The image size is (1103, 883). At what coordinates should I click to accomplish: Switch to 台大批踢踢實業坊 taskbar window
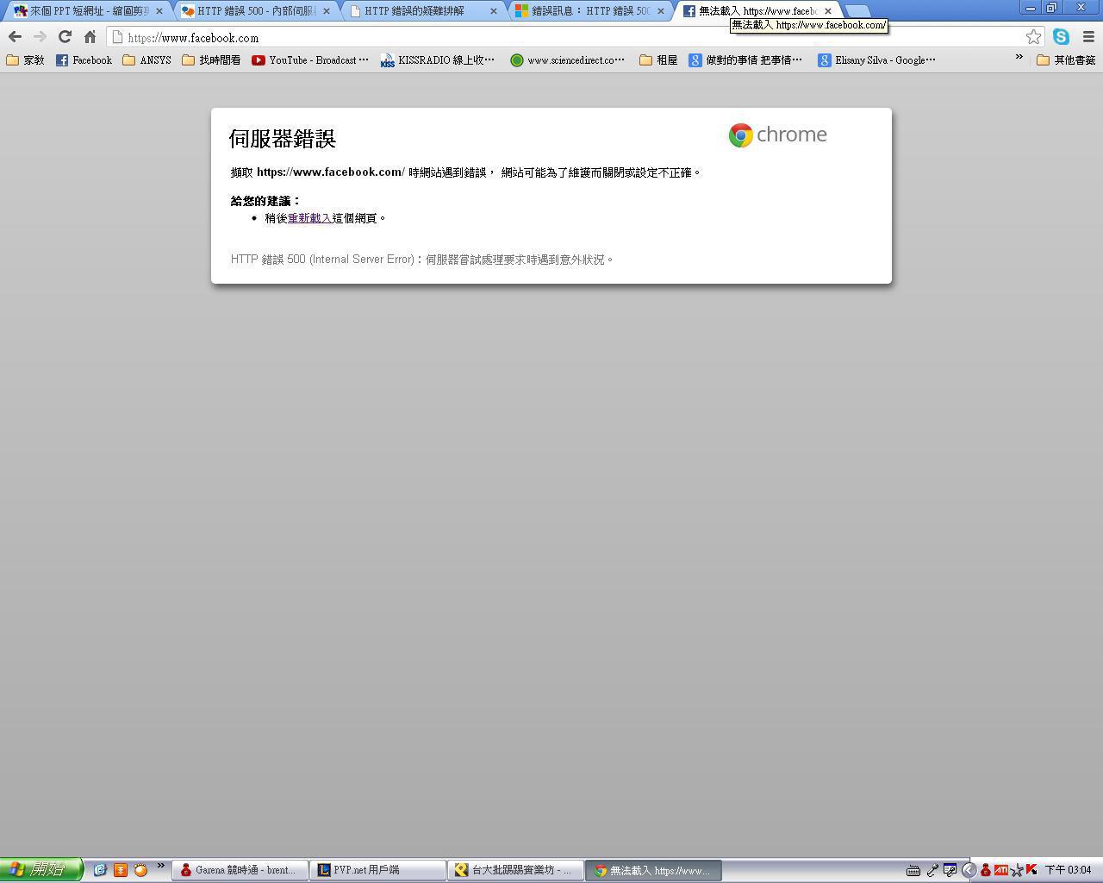(x=516, y=871)
